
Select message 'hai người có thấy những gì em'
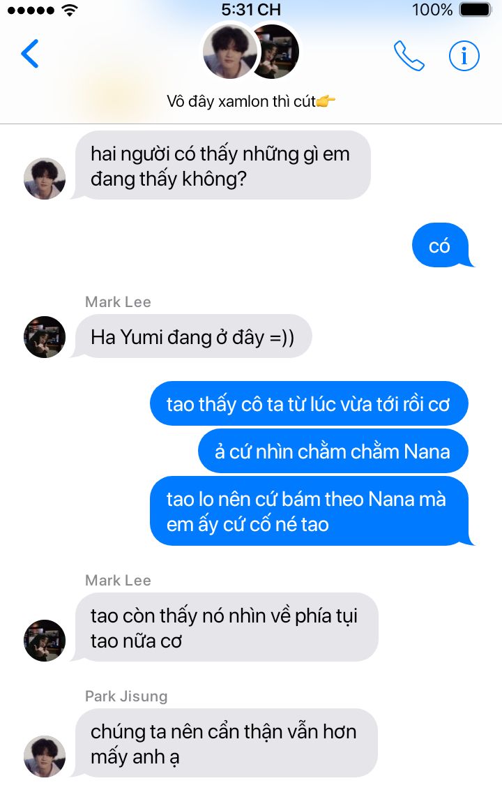(x=222, y=165)
